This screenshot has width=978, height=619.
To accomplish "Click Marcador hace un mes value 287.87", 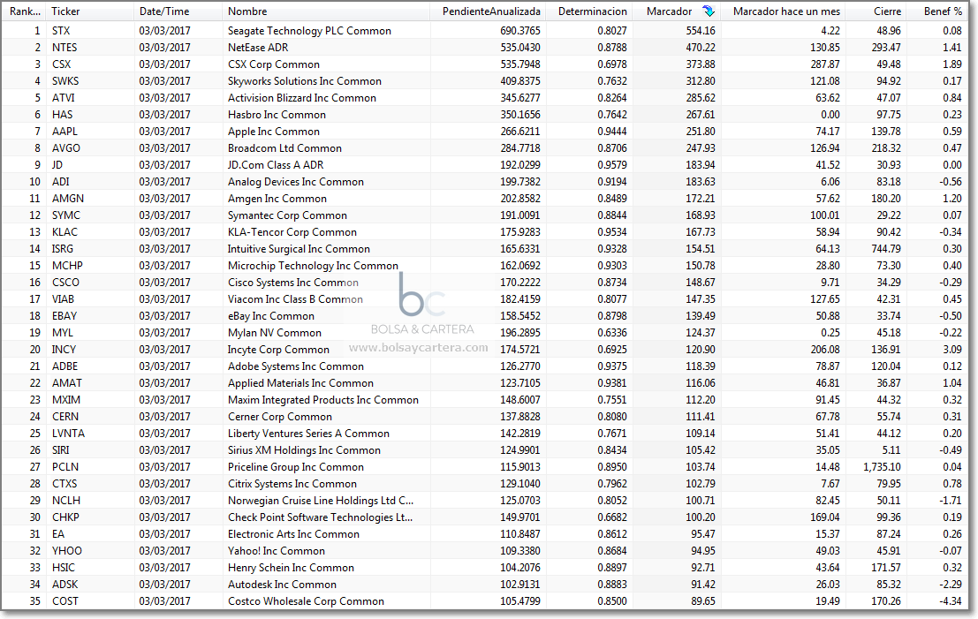I will click(x=824, y=64).
